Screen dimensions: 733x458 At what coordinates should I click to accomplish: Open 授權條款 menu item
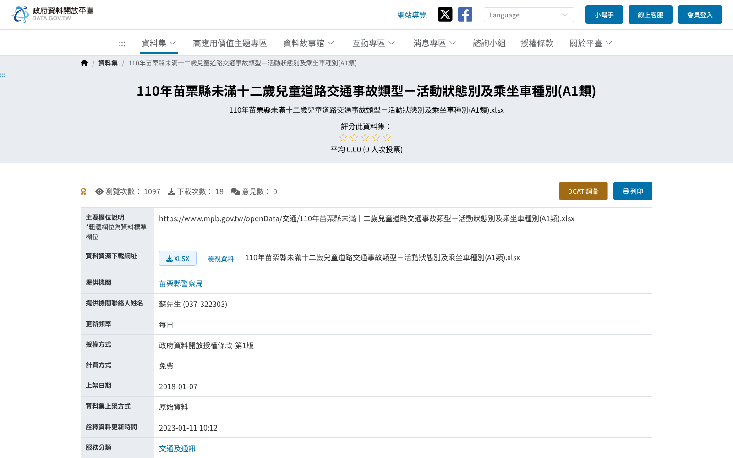point(537,43)
